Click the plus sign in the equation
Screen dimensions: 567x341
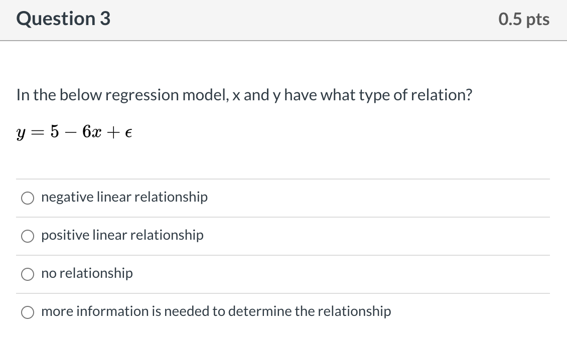113,132
